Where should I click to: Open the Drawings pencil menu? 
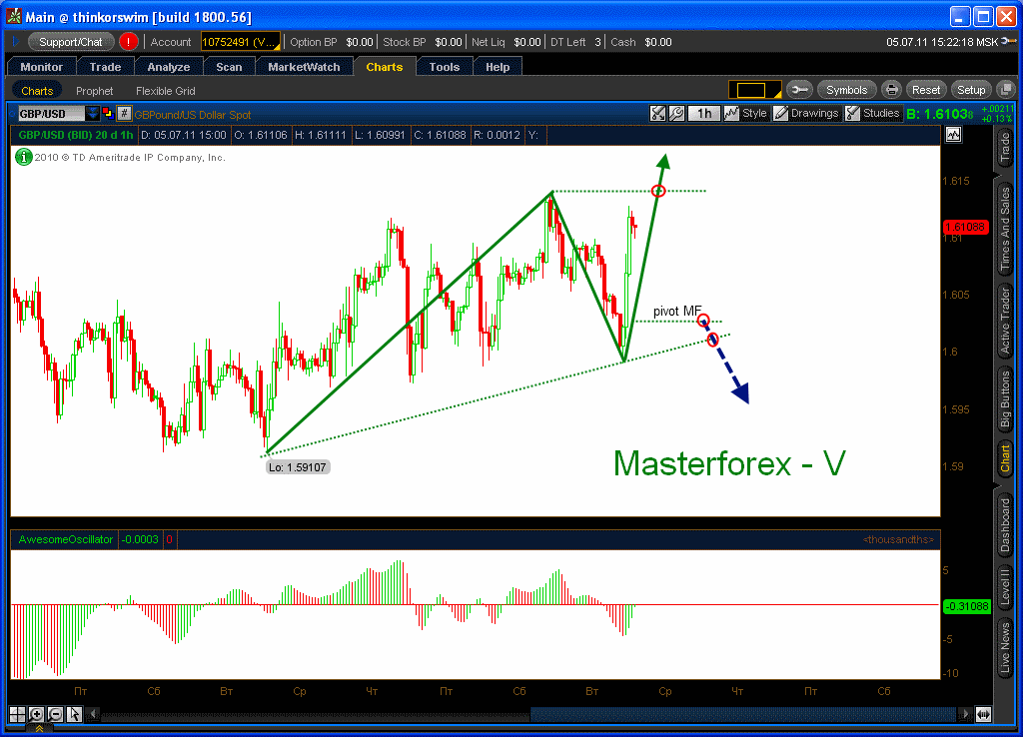click(x=806, y=114)
